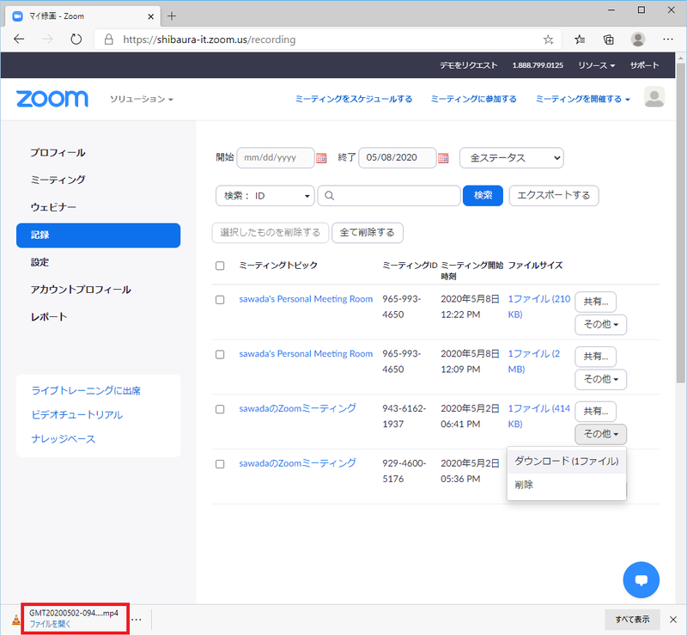Go to ミーティング in the sidebar

point(58,180)
